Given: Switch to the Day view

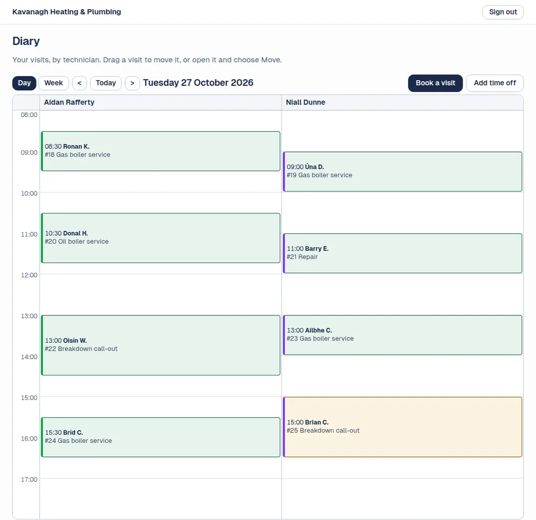Looking at the screenshot, I should [24, 83].
